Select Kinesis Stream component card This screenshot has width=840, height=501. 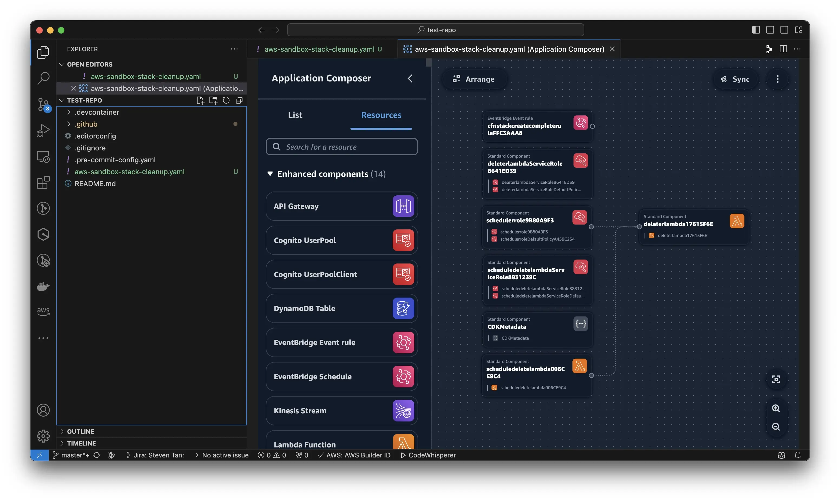coord(342,411)
